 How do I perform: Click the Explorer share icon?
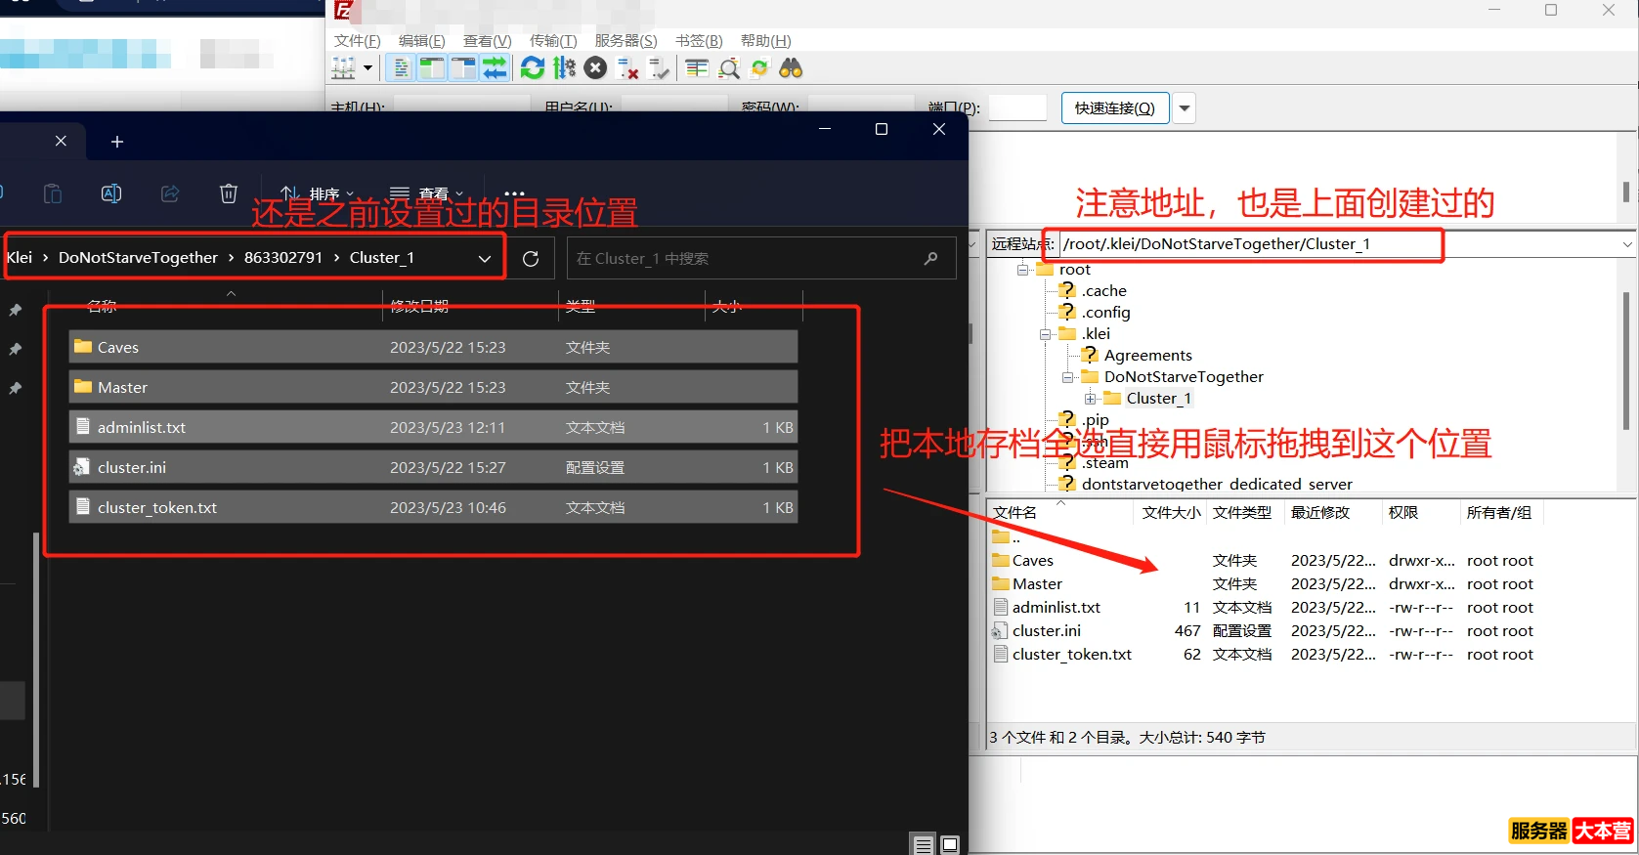(170, 193)
